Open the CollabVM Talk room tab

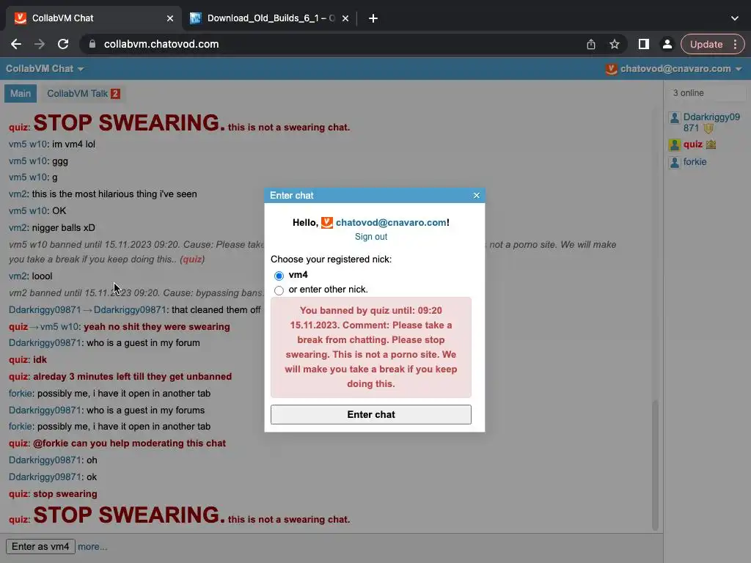pos(83,93)
